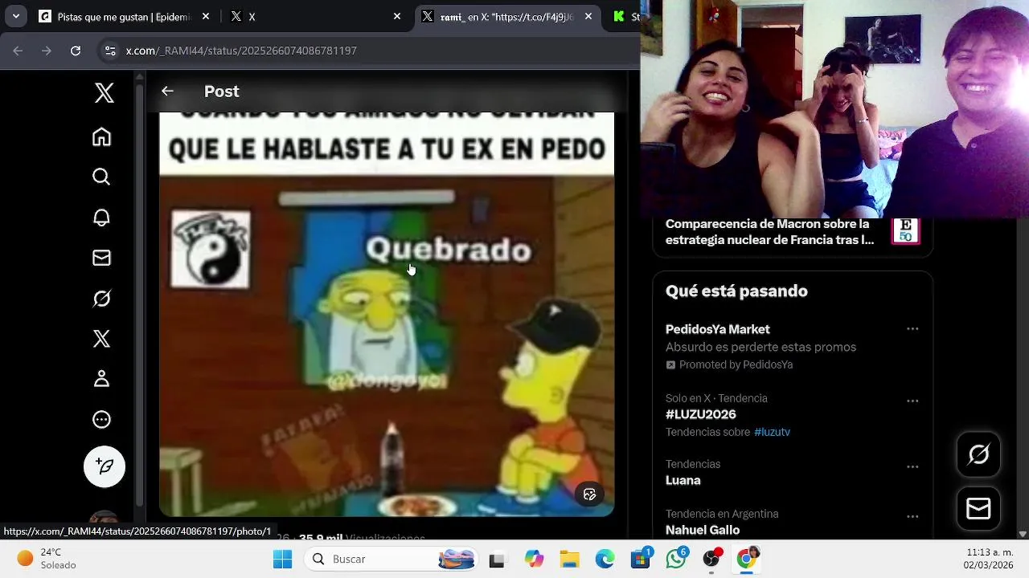Click the Promoted by PedidosYa label
Viewport: 1029px width, 578px height.
pyautogui.click(x=736, y=364)
